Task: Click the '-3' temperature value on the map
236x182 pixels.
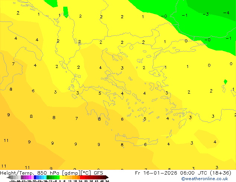Action: click(205, 14)
